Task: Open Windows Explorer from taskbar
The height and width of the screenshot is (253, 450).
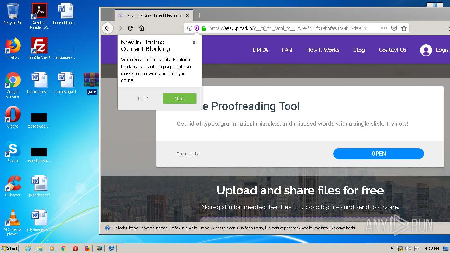Action: coord(40,248)
